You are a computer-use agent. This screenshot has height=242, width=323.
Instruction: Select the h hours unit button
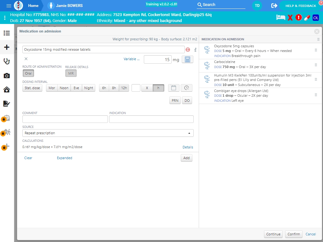tap(158, 88)
